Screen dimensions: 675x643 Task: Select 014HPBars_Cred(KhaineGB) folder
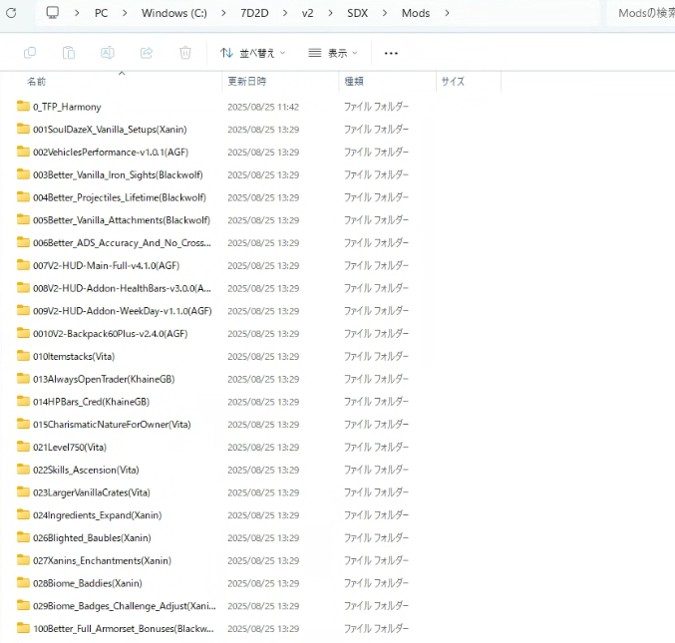[92, 402]
